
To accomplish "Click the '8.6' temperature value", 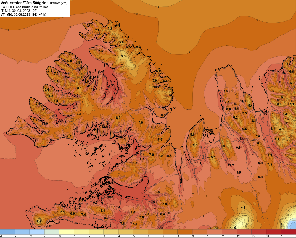I will coord(237,109).
